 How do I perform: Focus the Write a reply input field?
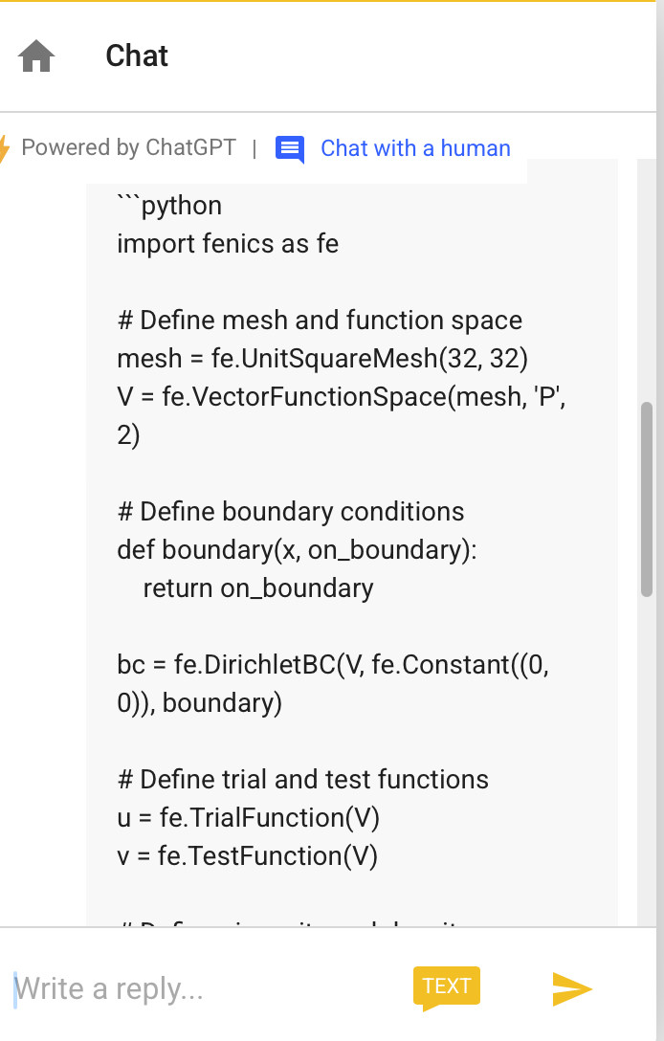click(199, 988)
